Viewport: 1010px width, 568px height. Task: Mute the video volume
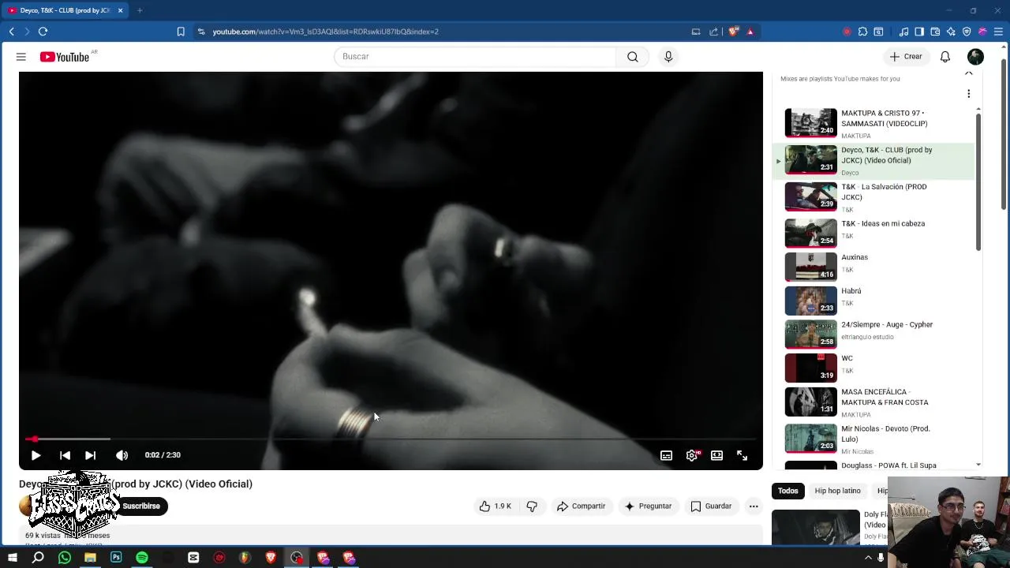click(x=122, y=455)
